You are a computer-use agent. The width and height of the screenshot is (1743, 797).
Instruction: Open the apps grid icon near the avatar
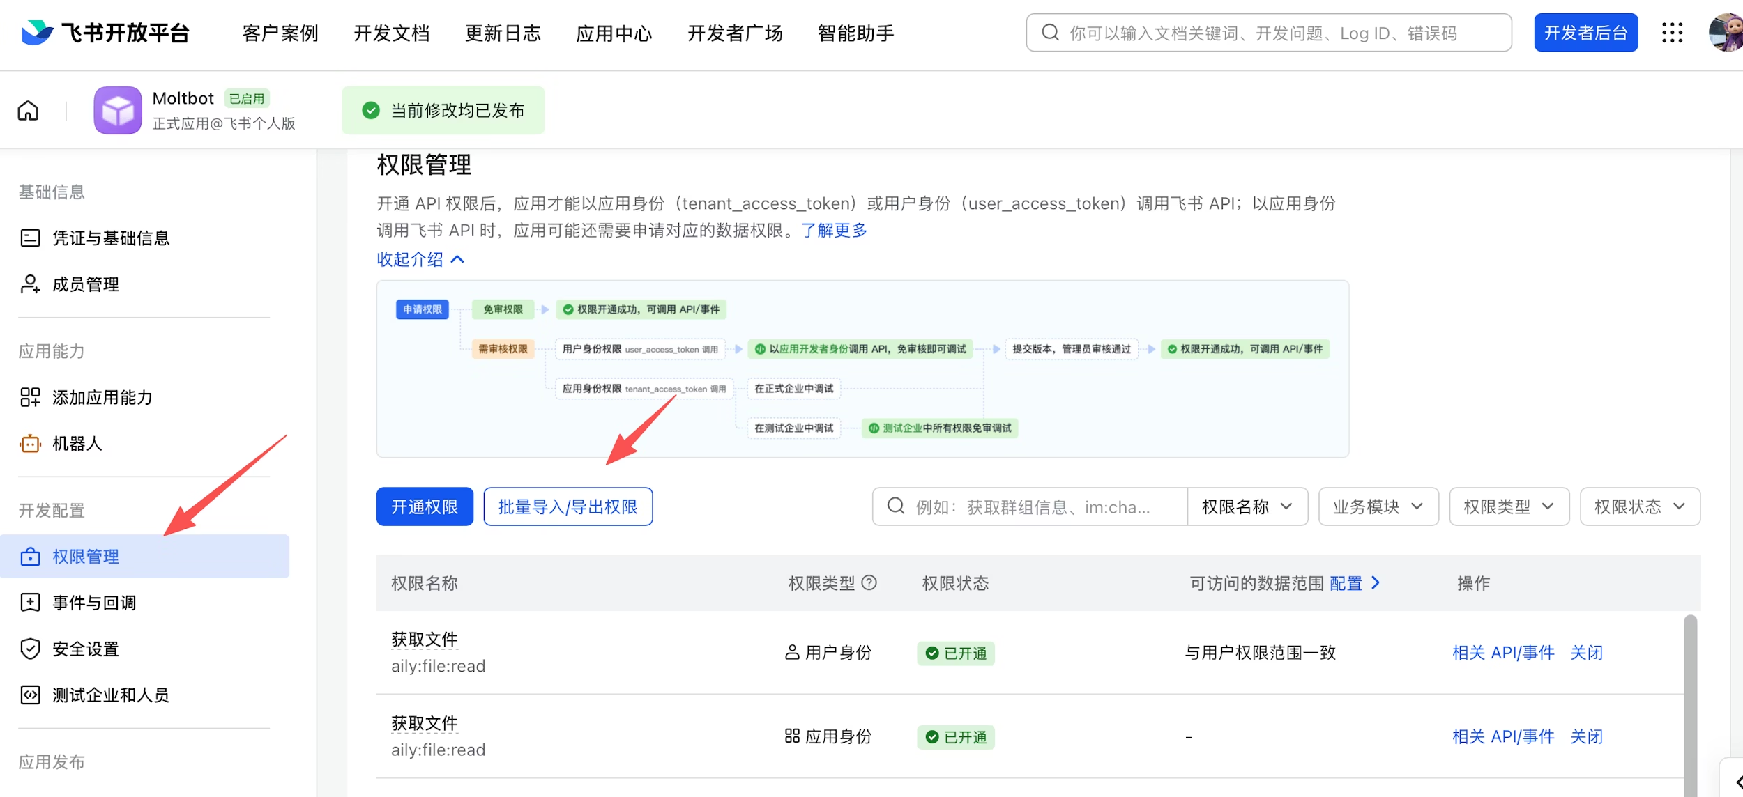click(1672, 32)
